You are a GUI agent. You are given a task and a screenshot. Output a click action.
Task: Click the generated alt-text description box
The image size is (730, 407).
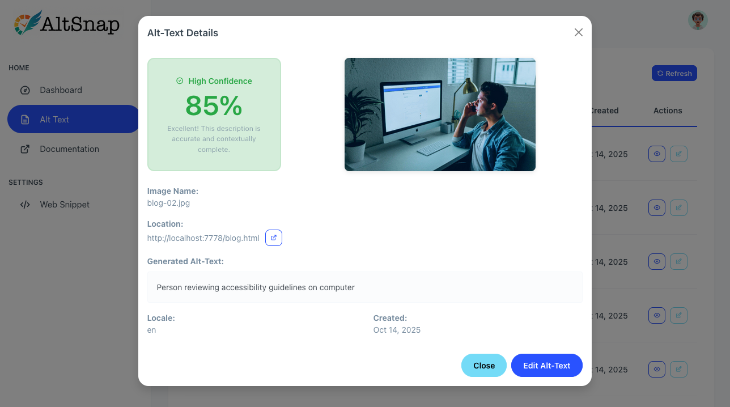click(364, 287)
